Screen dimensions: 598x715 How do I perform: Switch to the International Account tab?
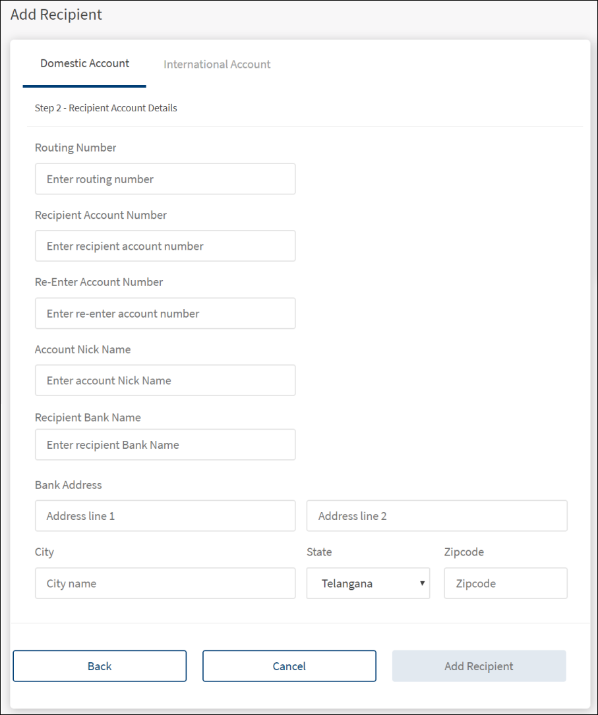tap(217, 65)
